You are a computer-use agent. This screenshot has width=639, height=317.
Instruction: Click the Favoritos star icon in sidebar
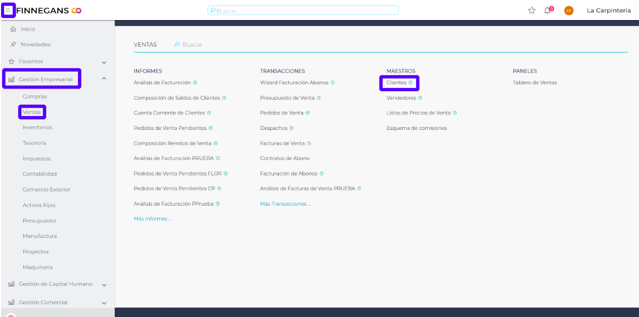(11, 61)
